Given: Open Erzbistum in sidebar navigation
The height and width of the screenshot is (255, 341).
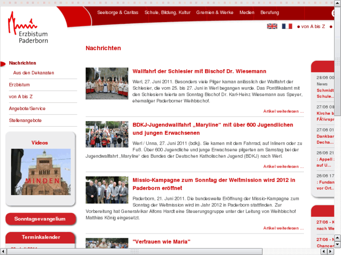Looking at the screenshot, I should tap(19, 85).
